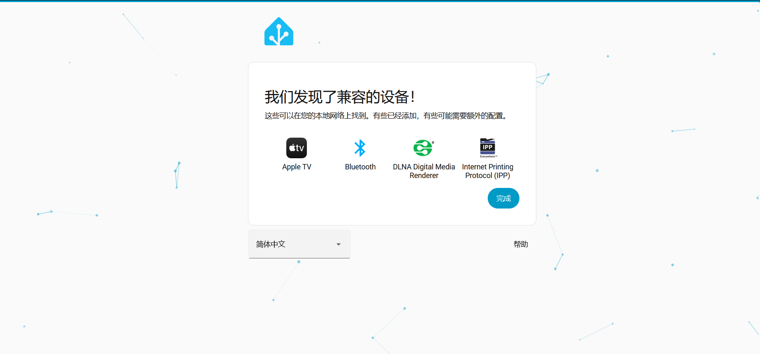Click the DLNA Digital Media Renderer label
The image size is (760, 354).
(x=424, y=171)
